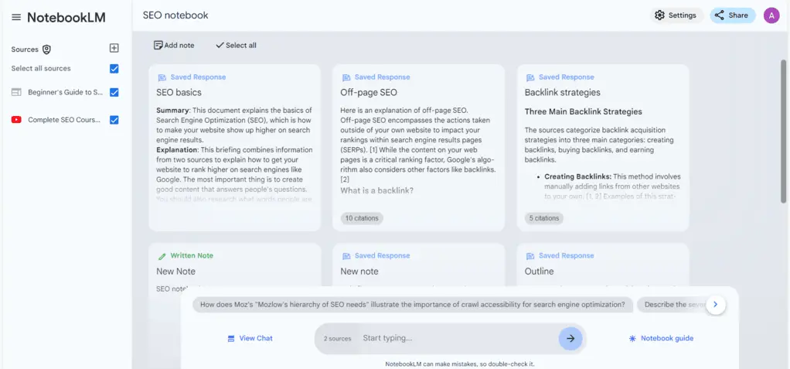
Task: Uncheck the Beginner's Guide source checkbox
Action: [114, 93]
